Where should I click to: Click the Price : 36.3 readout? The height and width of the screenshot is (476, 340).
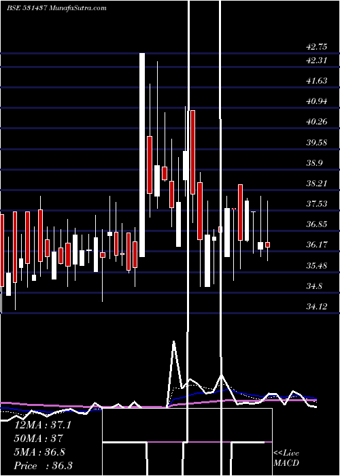click(43, 466)
